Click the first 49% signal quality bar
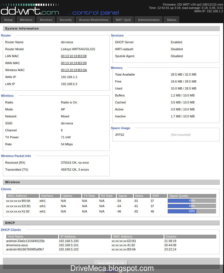Screen dimensions: 224x273 pos(192,201)
